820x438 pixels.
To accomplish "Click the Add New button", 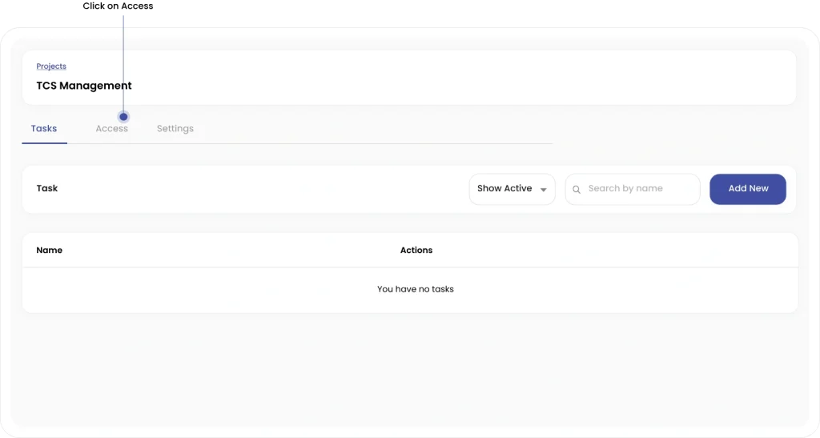I will pyautogui.click(x=748, y=189).
